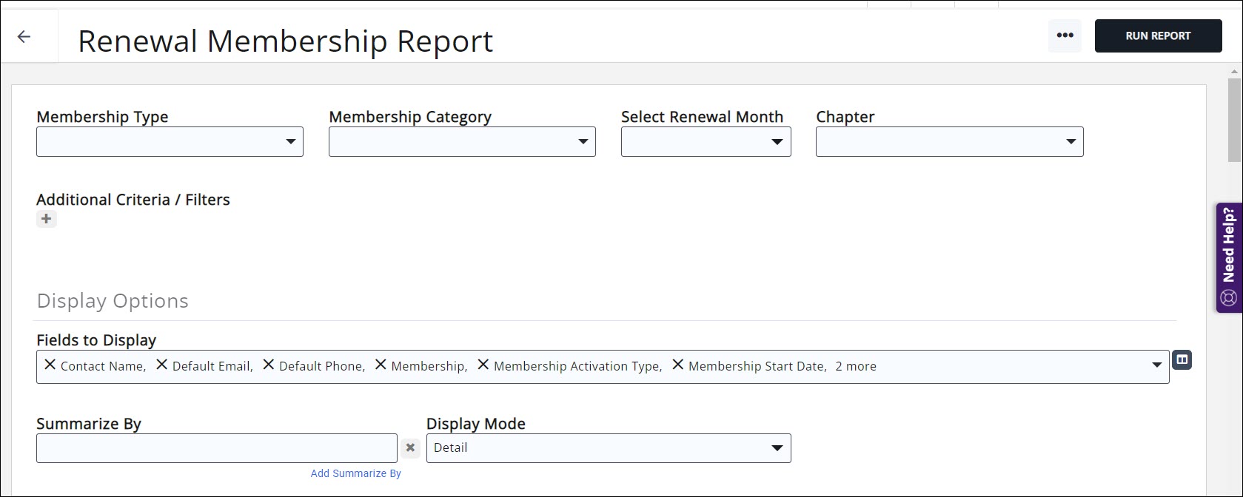Remove the Membership Activation Type field
Image resolution: width=1243 pixels, height=497 pixels.
(483, 365)
